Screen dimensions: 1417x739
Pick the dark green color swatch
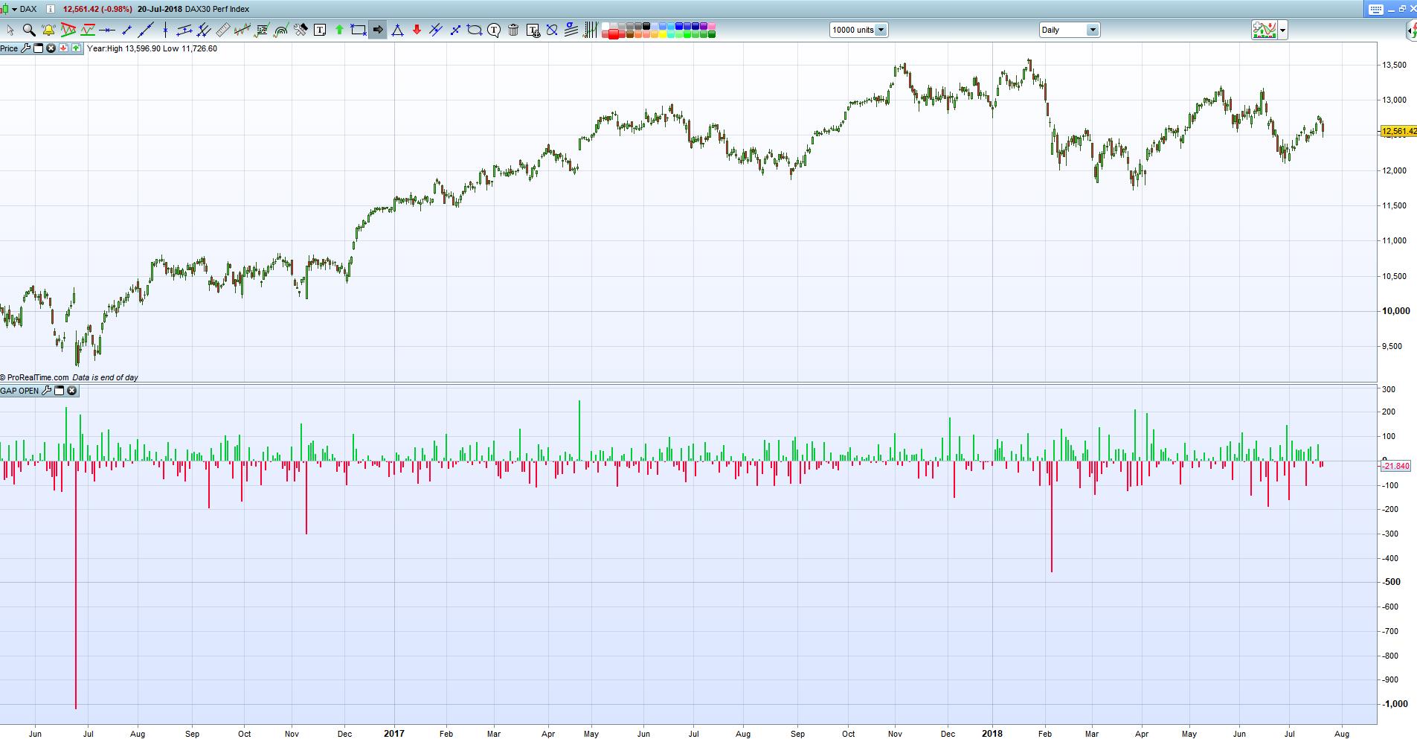(712, 34)
